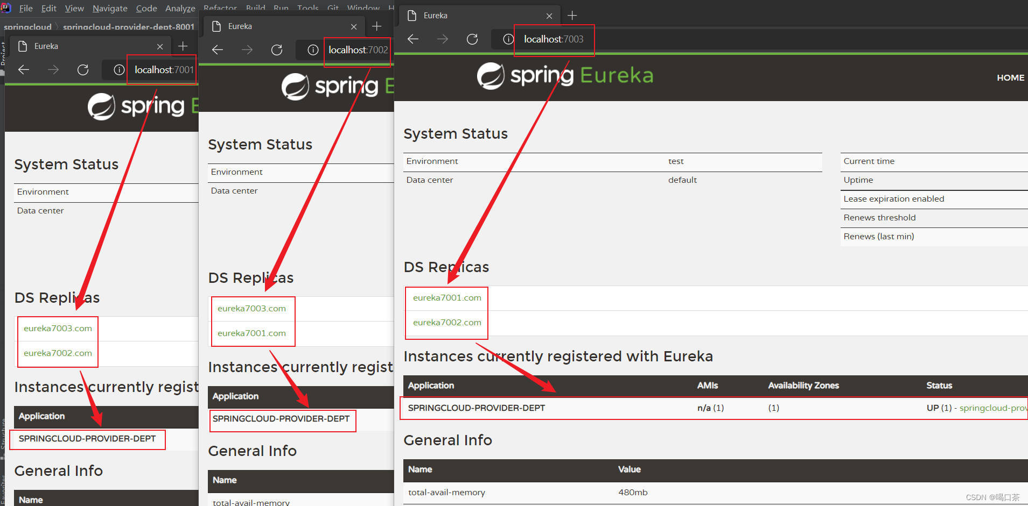Reload the localhost:7002 Eureka page
Viewport: 1028px width, 506px height.
[277, 50]
